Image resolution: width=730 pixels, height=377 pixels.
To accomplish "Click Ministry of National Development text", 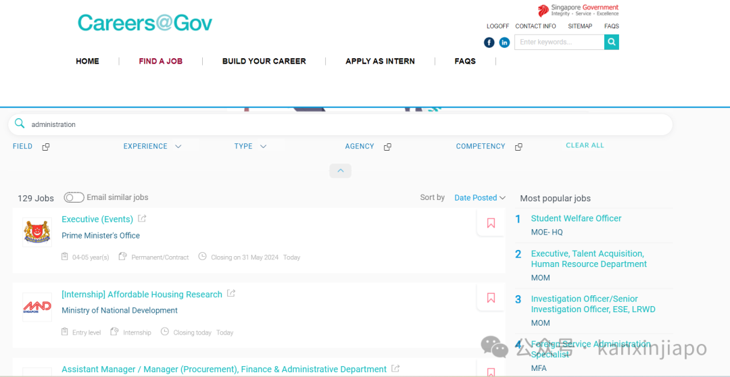I will point(120,310).
